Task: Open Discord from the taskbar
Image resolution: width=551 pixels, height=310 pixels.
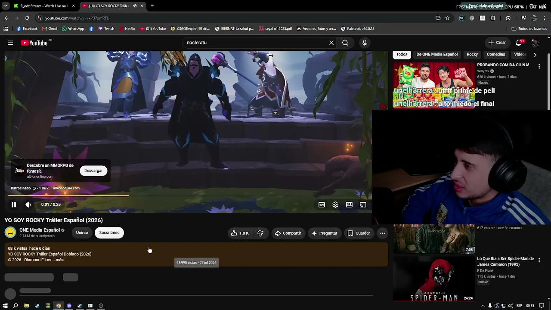Action: (69, 306)
